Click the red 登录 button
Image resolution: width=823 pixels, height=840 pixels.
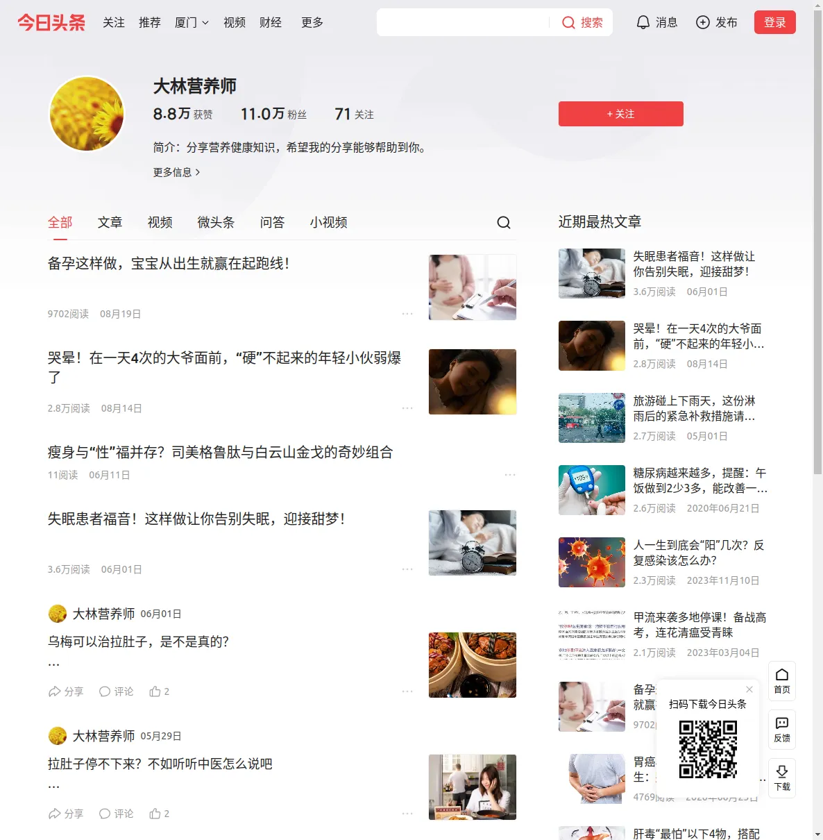[x=775, y=22]
